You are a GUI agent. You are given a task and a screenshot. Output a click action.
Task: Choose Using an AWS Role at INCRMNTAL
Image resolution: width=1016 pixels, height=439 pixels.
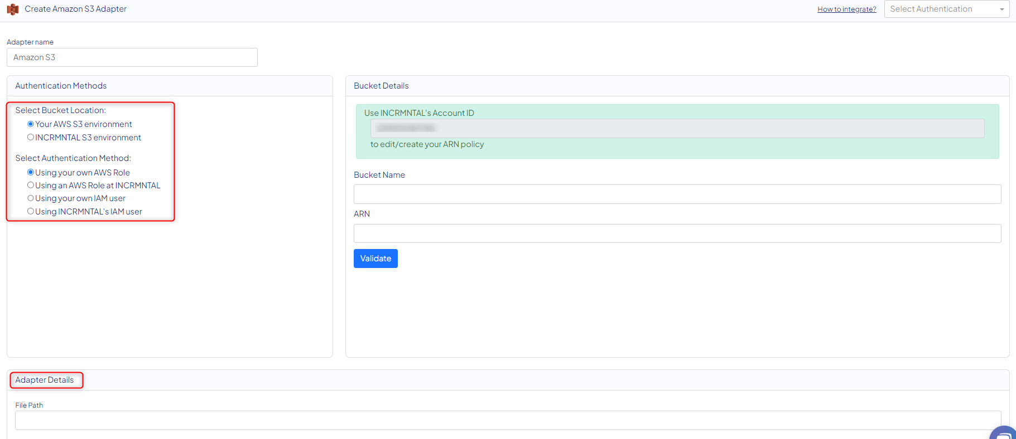(x=31, y=186)
